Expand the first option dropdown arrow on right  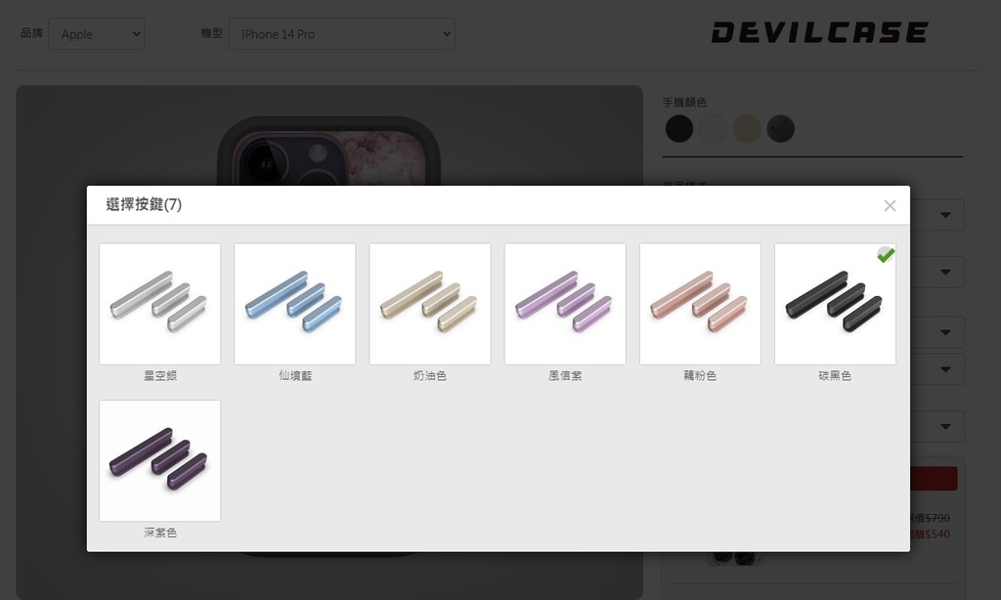[x=945, y=215]
